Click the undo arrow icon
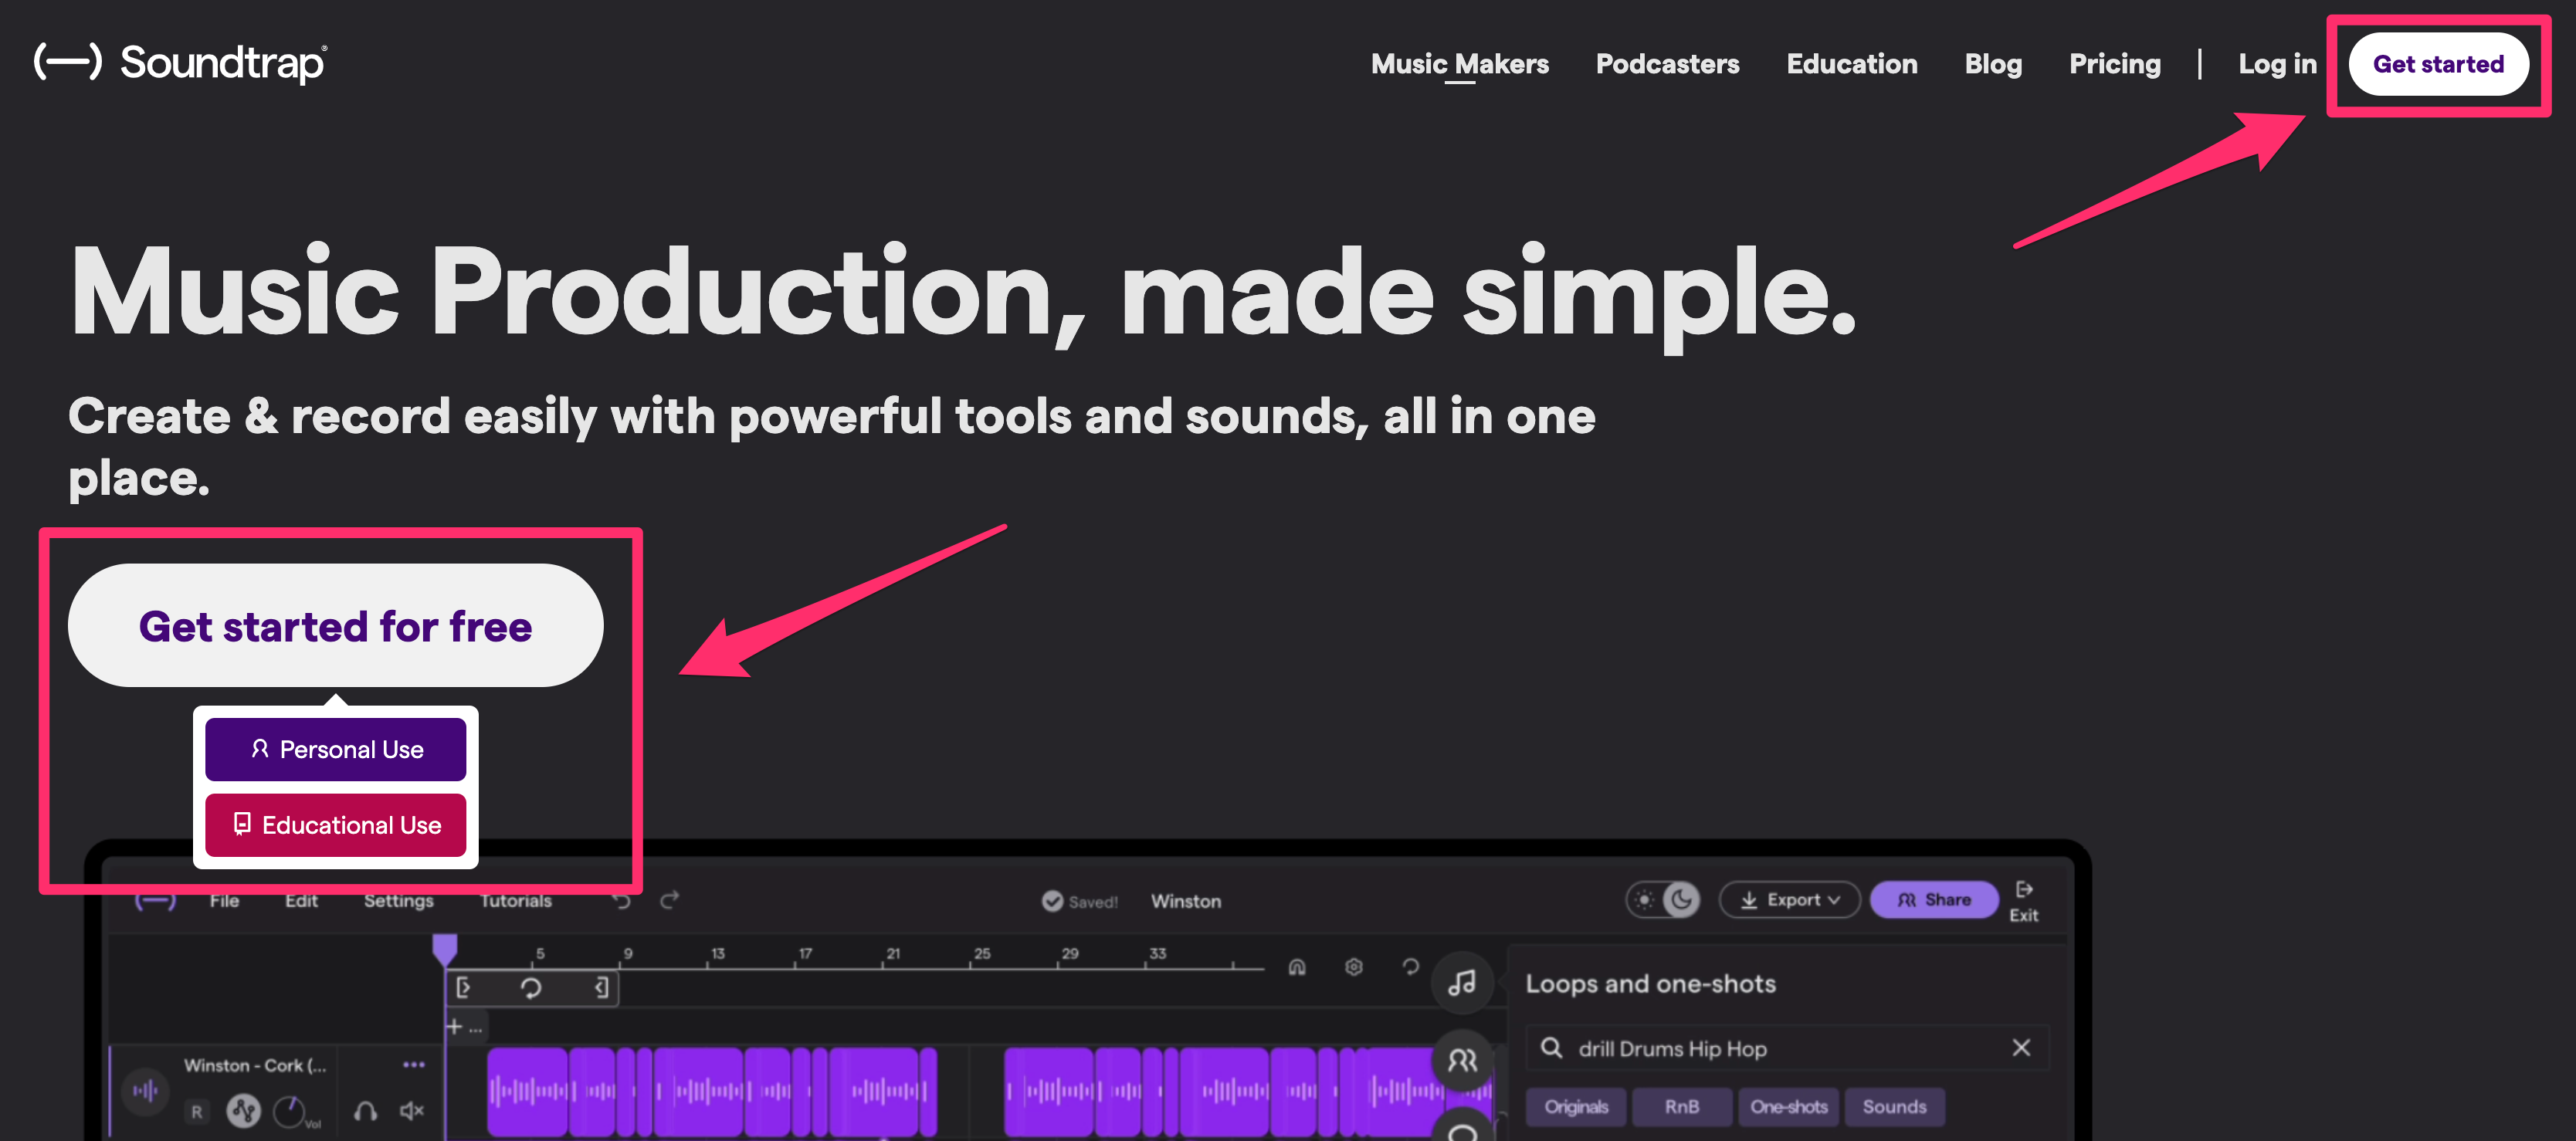The image size is (2576, 1141). point(621,900)
